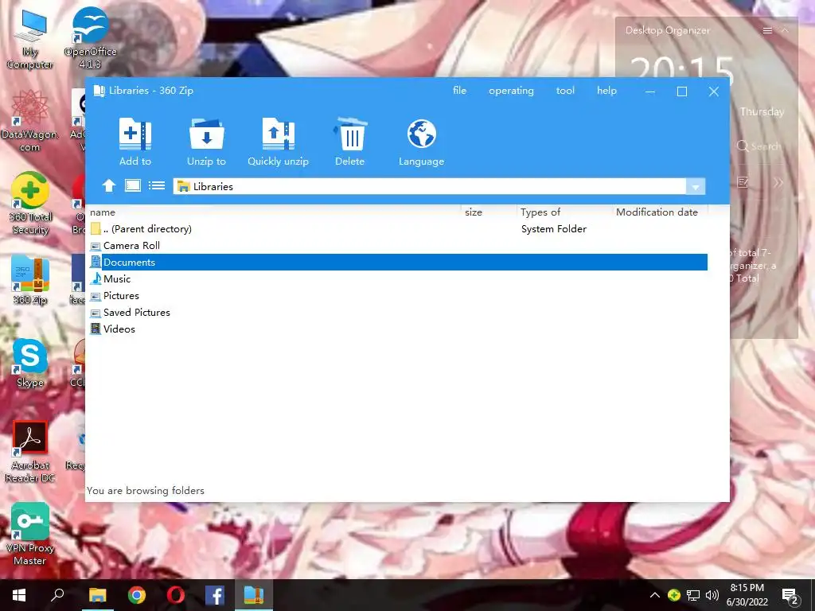Screen dimensions: 815x611
Task: Go up one directory with arrow icon
Action: coord(108,185)
